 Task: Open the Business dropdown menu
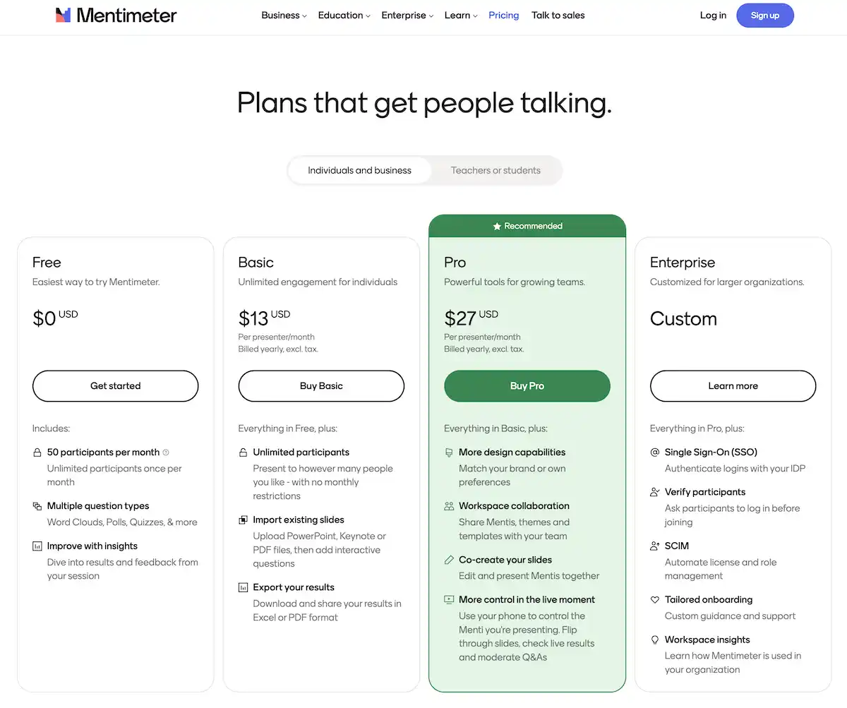coord(283,15)
